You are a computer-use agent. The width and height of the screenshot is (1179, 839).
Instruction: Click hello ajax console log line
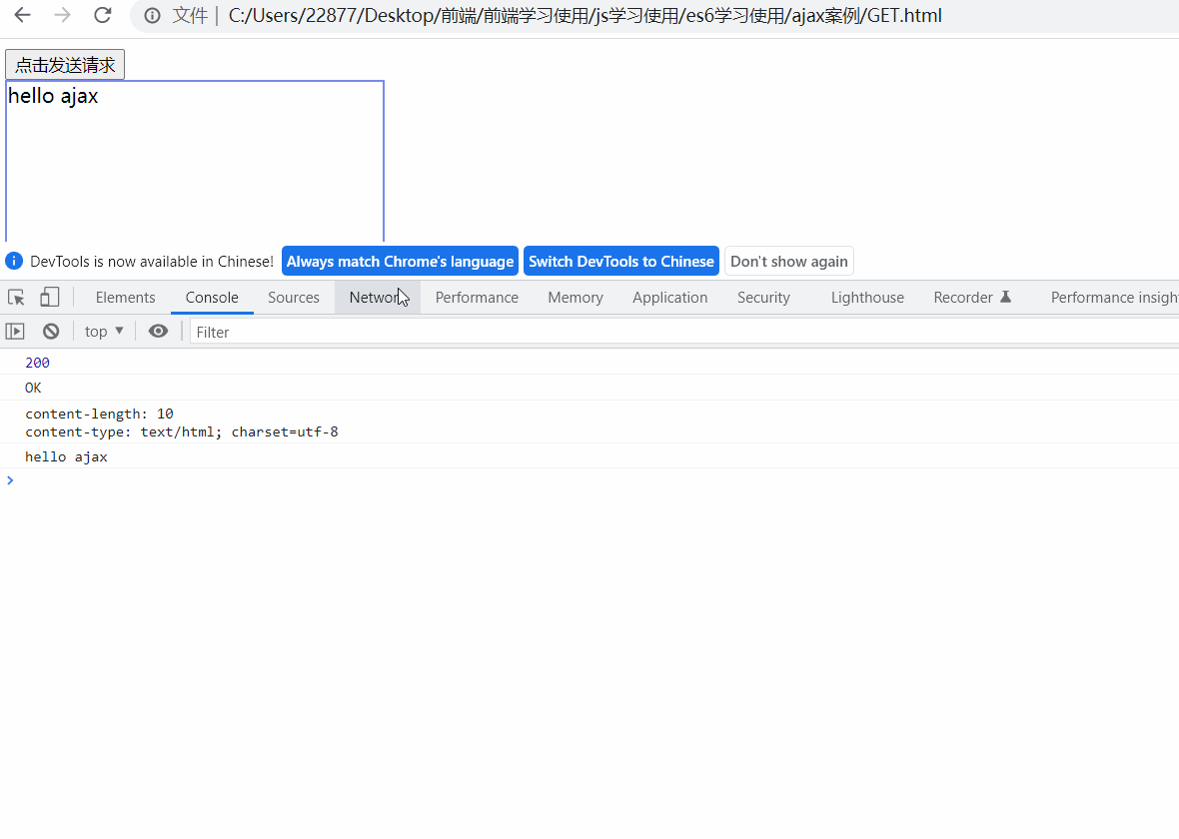66,456
